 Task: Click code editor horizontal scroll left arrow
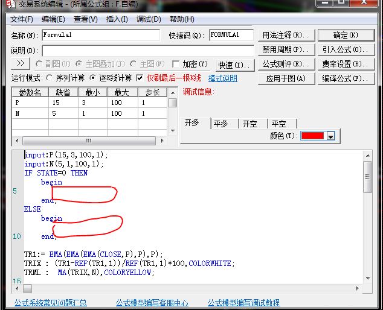[16, 288]
